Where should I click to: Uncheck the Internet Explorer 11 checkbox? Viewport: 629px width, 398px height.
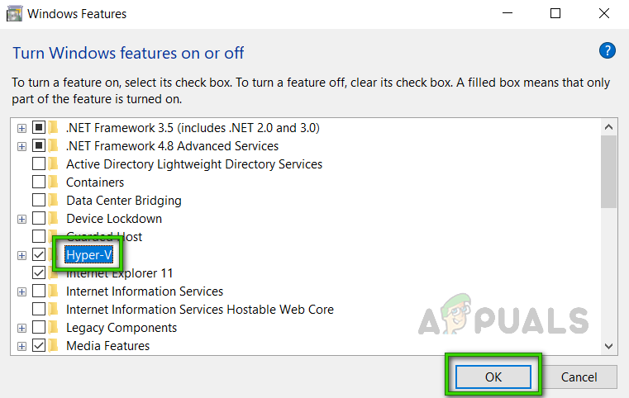pos(39,273)
